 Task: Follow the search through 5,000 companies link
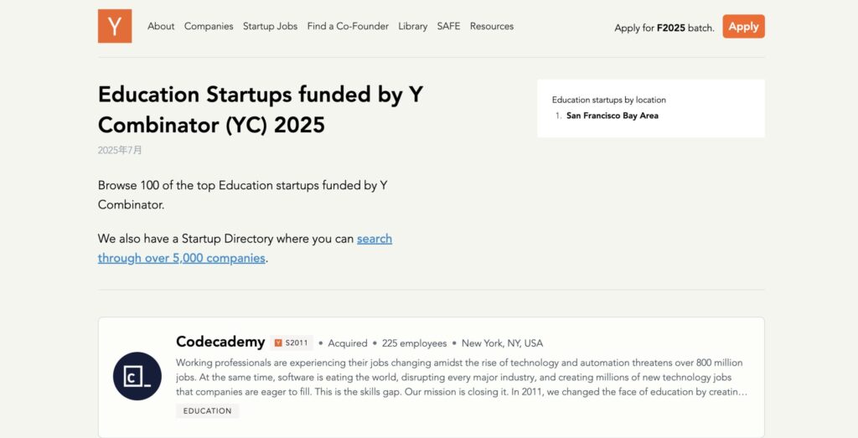click(246, 248)
